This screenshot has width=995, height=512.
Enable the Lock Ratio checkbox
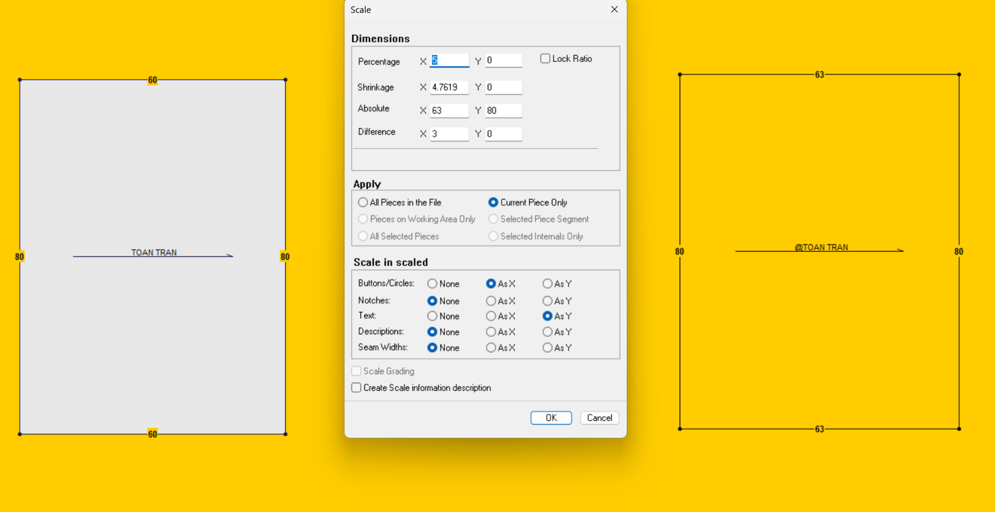(545, 59)
